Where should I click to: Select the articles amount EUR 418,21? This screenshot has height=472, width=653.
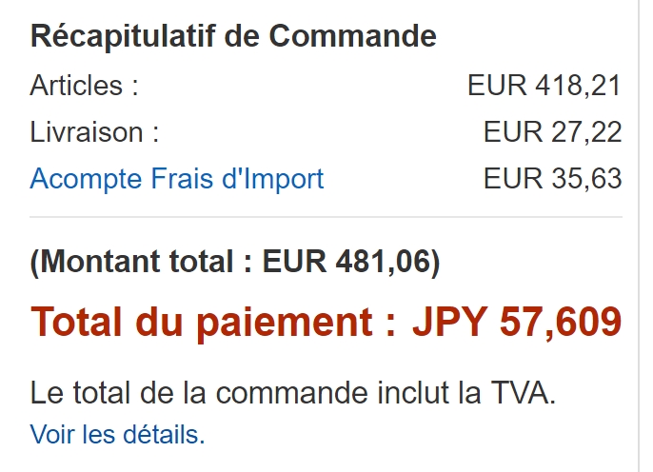tap(544, 86)
